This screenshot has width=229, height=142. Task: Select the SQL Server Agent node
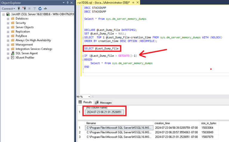(x=26, y=53)
